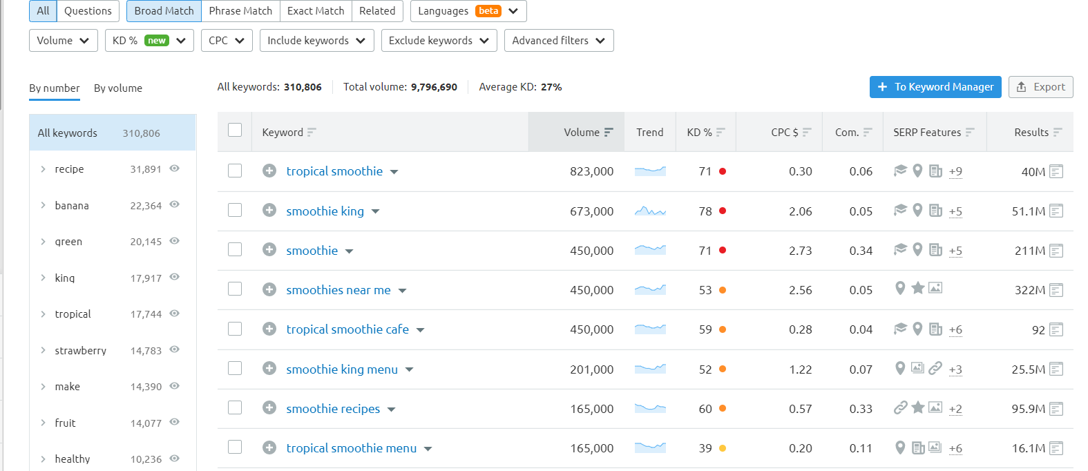Open SERP snapshot icon in 322M results row

pos(1056,290)
